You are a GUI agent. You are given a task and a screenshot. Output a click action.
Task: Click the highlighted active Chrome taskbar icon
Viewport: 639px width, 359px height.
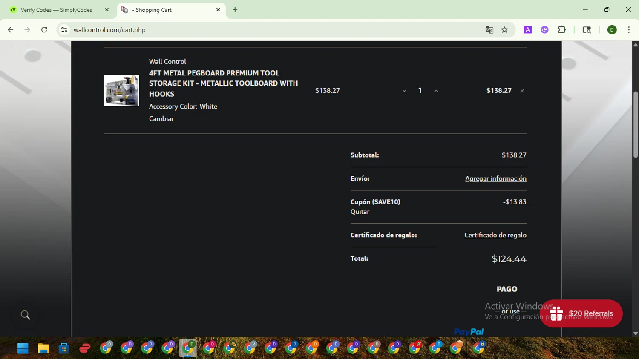click(188, 348)
